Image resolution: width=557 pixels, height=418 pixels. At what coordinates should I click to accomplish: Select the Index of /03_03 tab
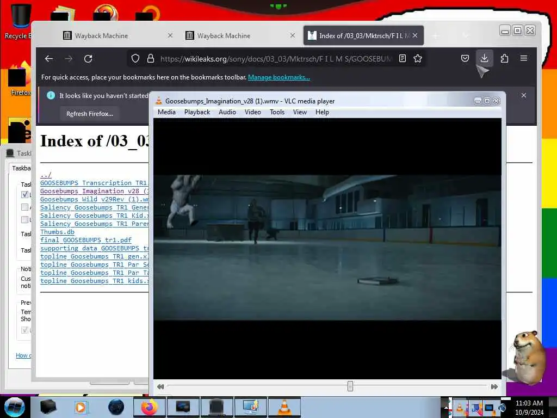click(x=363, y=35)
